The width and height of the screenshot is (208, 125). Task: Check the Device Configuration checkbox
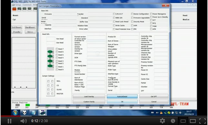[132, 14]
